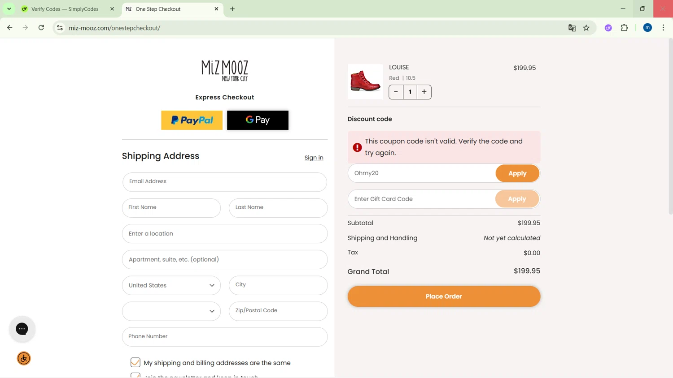Click the address bar URL
The height and width of the screenshot is (378, 673).
tap(114, 28)
